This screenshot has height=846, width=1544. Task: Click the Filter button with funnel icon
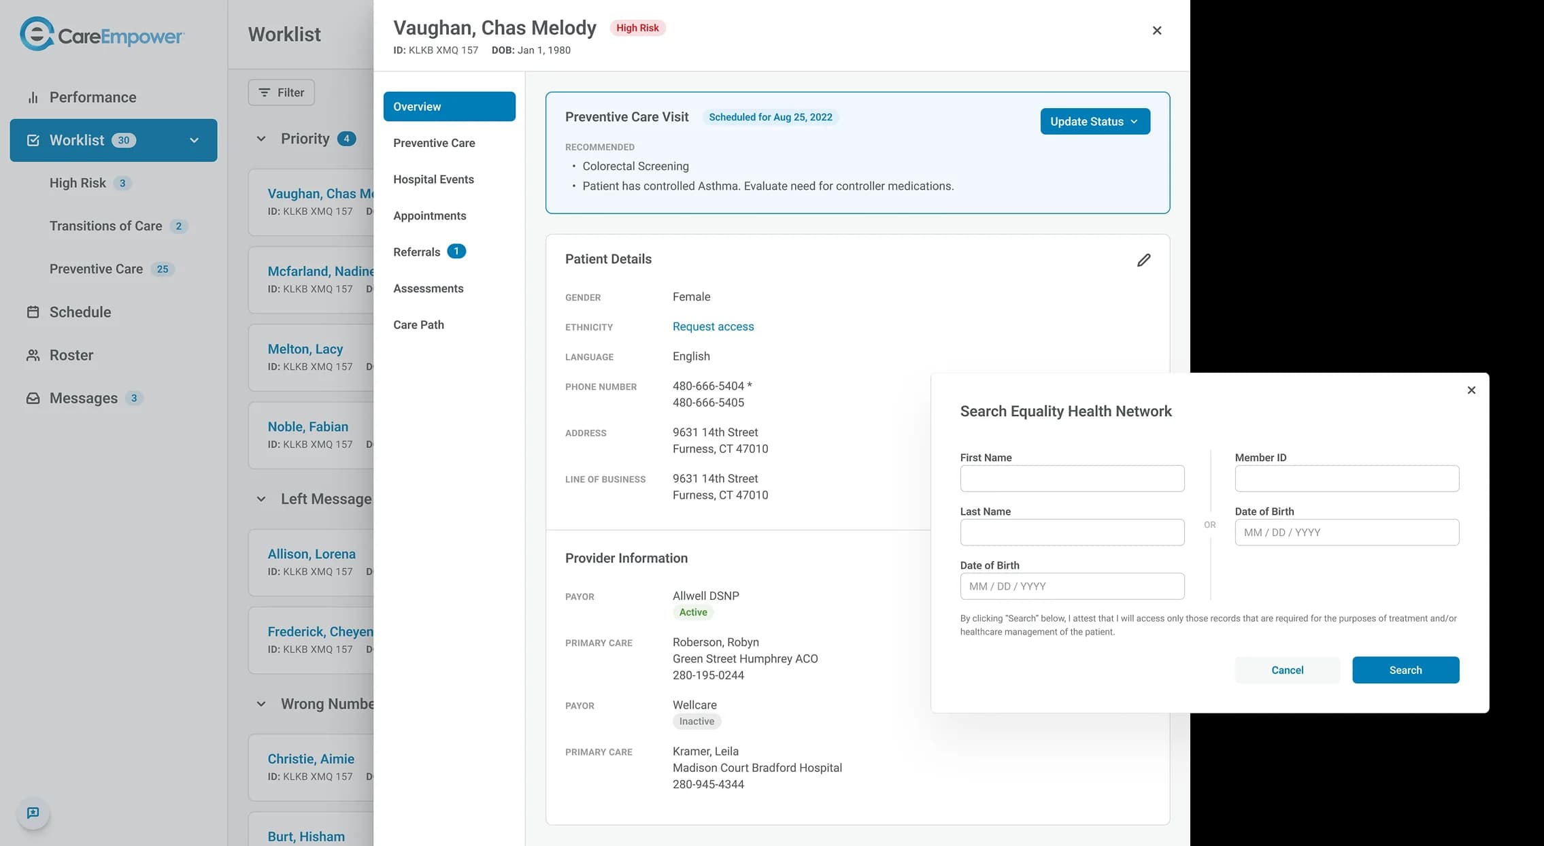click(281, 92)
